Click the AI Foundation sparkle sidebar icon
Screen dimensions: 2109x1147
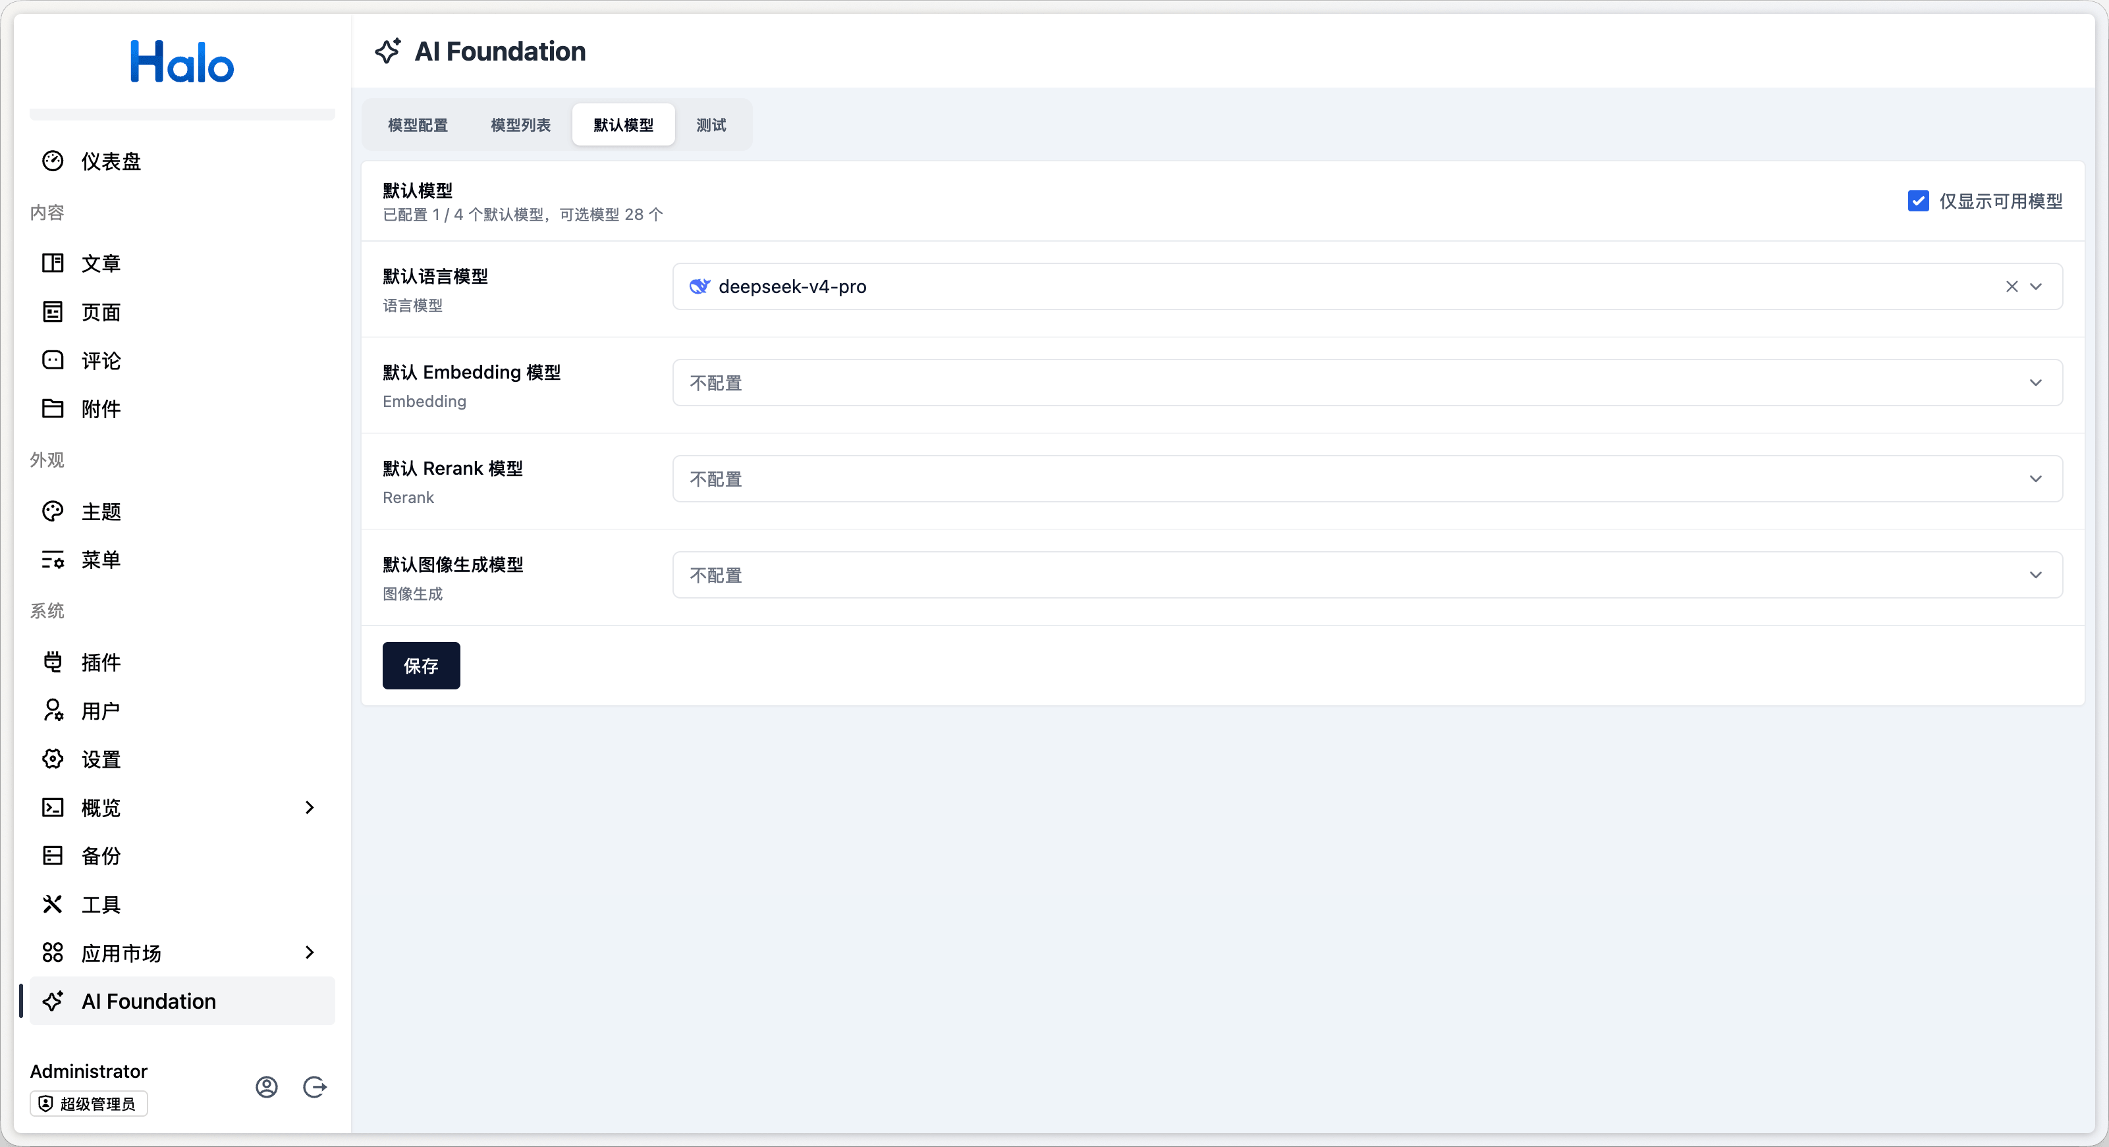53,1000
